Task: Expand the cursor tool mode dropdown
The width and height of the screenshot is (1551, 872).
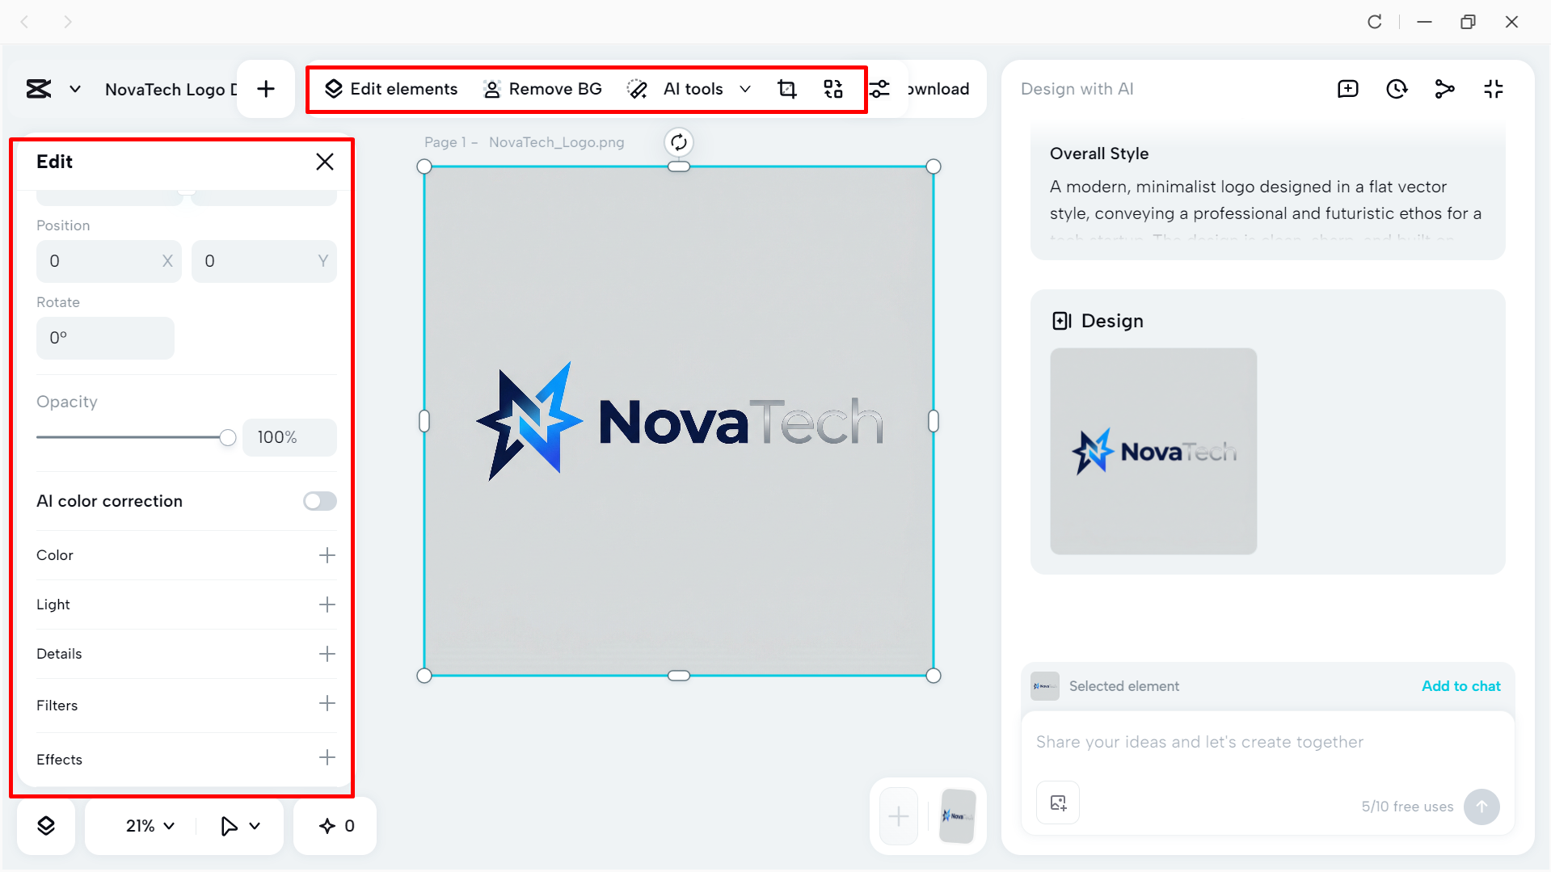Action: [238, 825]
